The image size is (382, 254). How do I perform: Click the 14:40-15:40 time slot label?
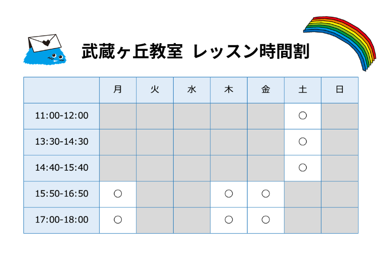[x=62, y=168]
